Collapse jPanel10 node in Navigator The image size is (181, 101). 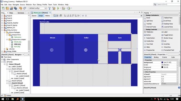[7, 83]
